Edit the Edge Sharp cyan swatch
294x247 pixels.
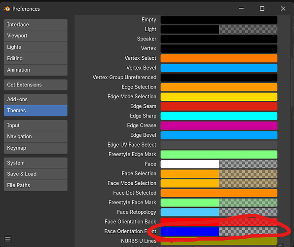[x=219, y=116]
